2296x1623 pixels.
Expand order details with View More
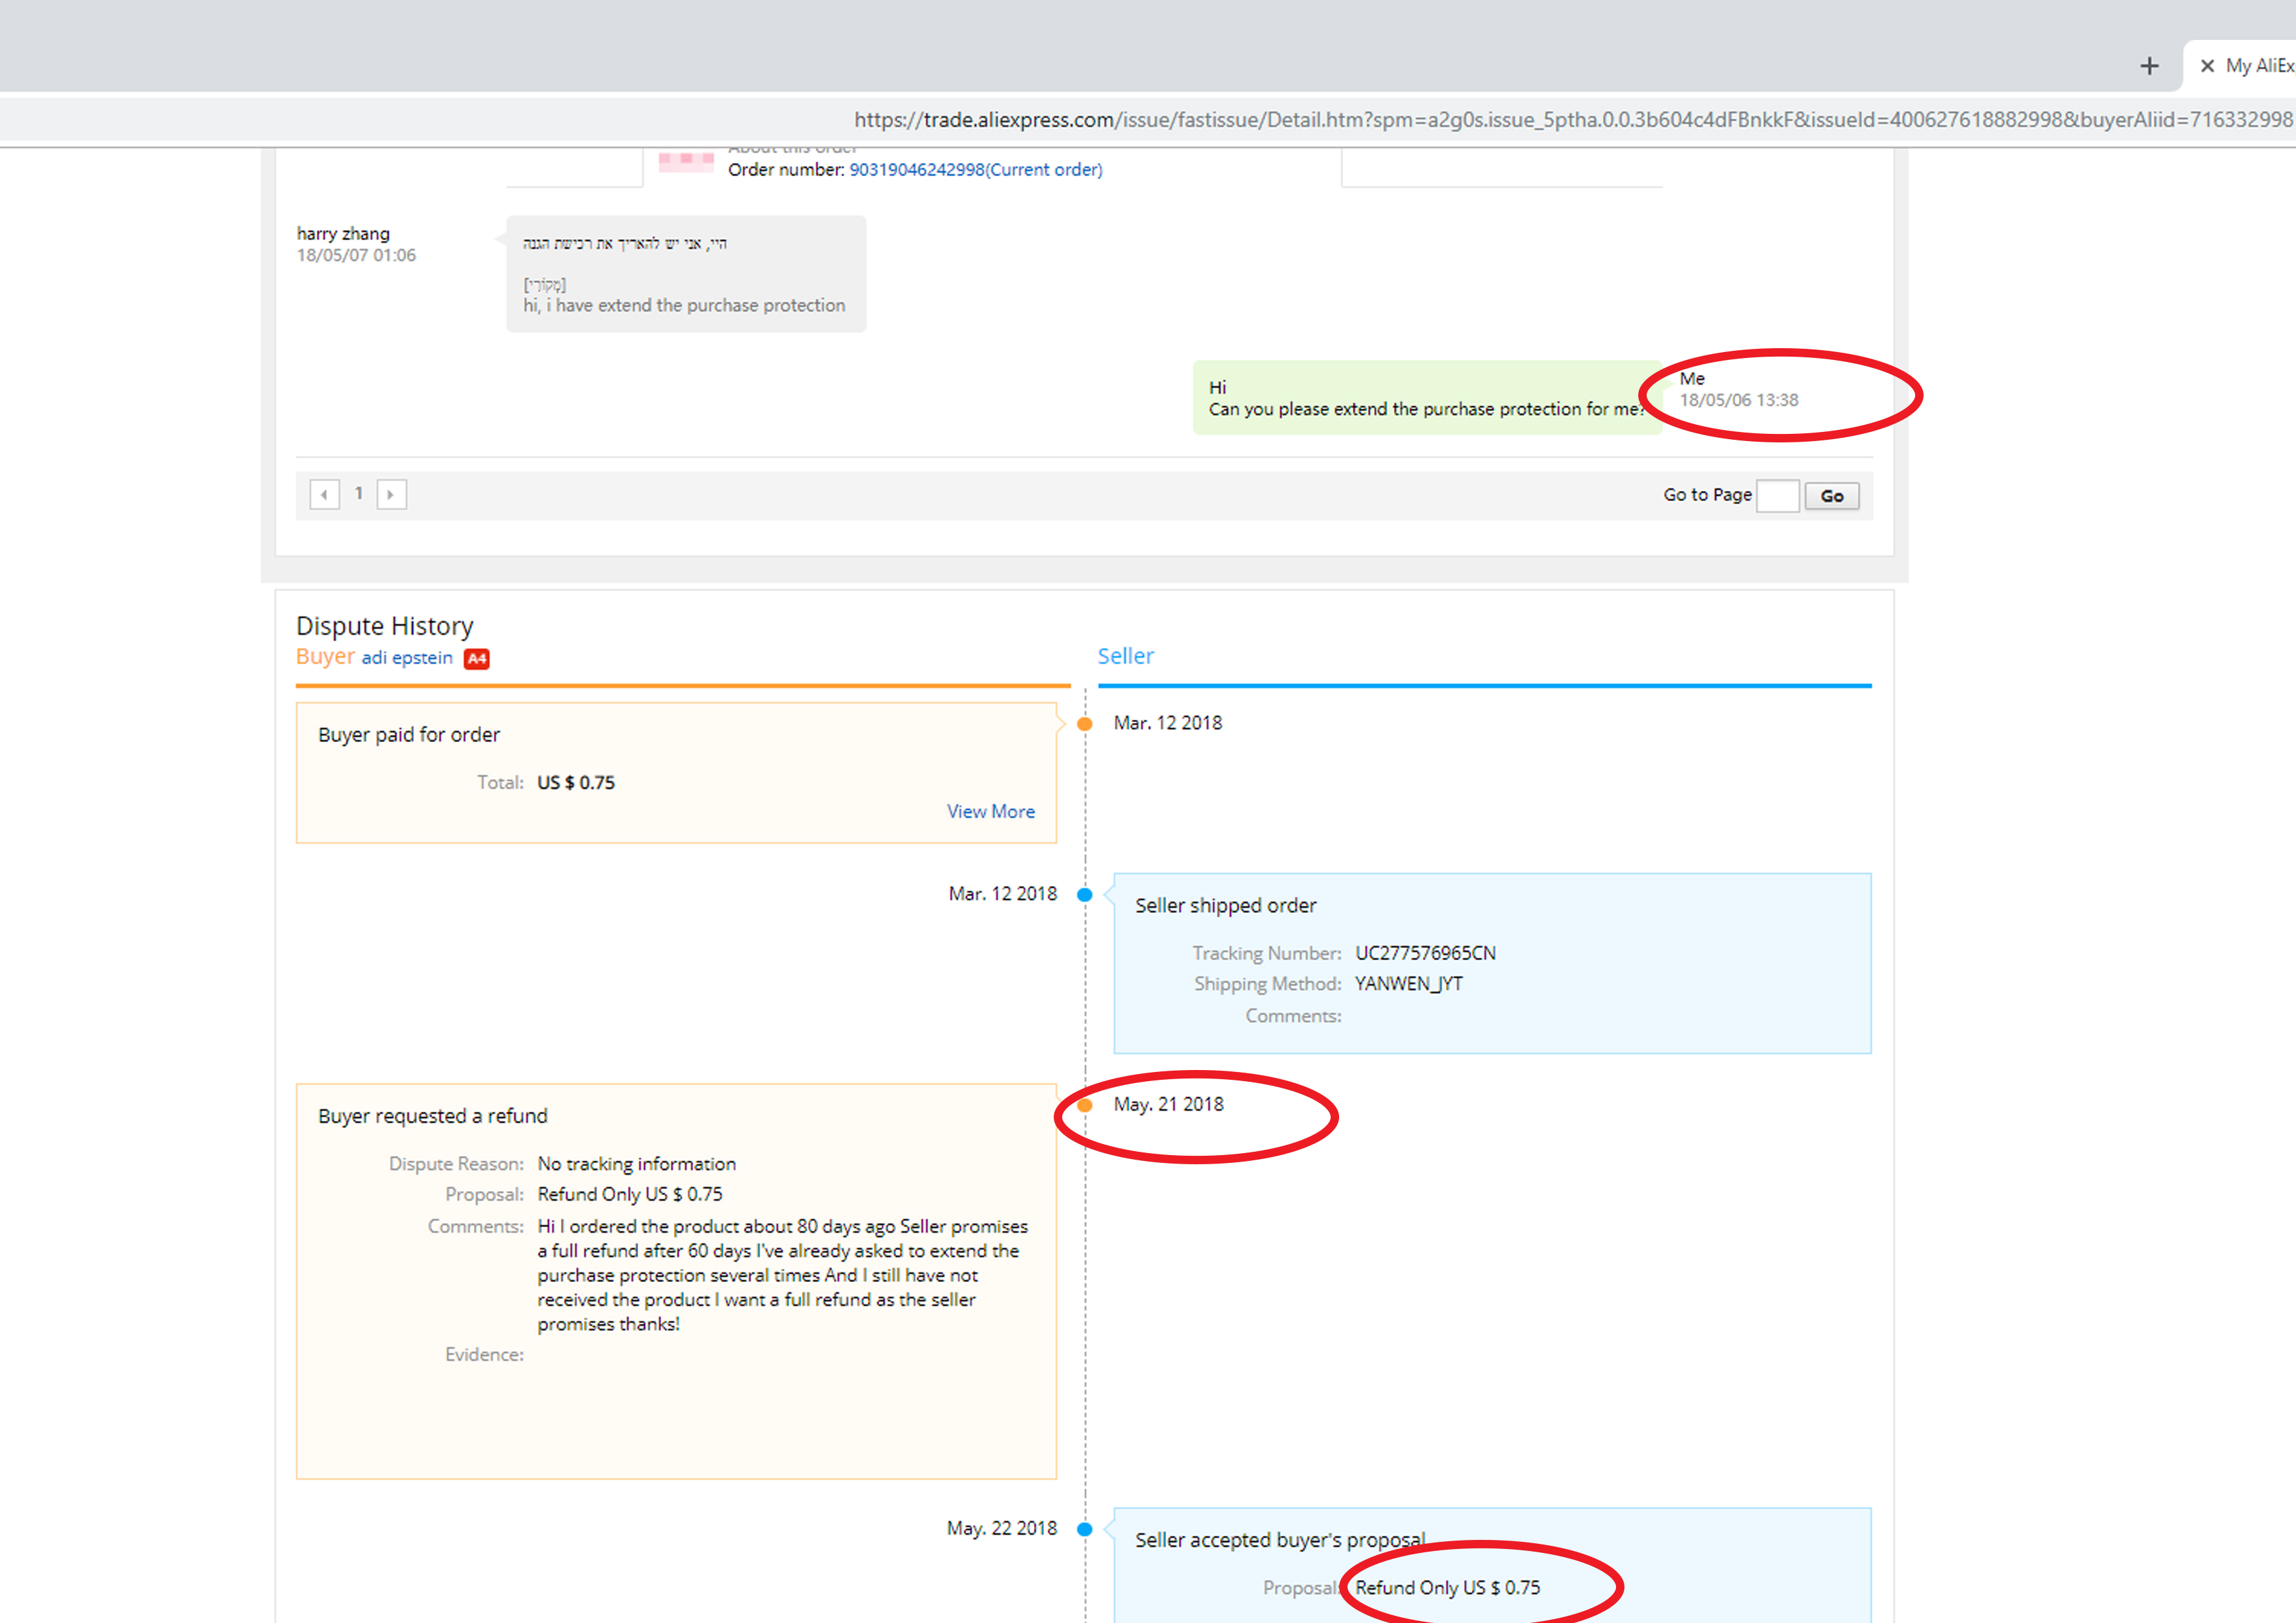pos(990,812)
